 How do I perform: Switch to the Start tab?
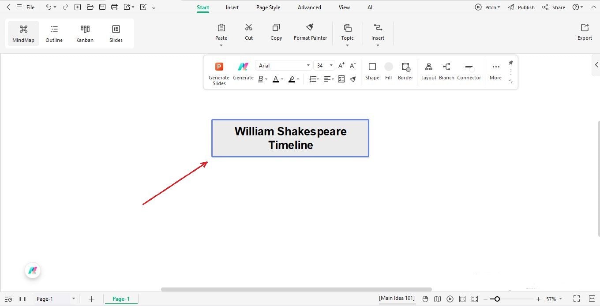(x=203, y=7)
